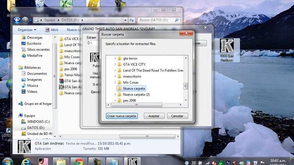This screenshot has height=165, width=294.
Task: Click folder tree scroll down arrow
Action: pyautogui.click(x=186, y=100)
